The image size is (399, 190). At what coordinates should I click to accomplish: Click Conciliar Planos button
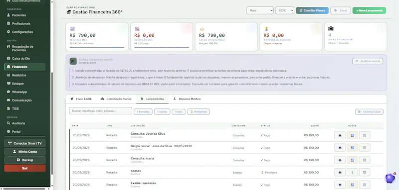(x=312, y=10)
